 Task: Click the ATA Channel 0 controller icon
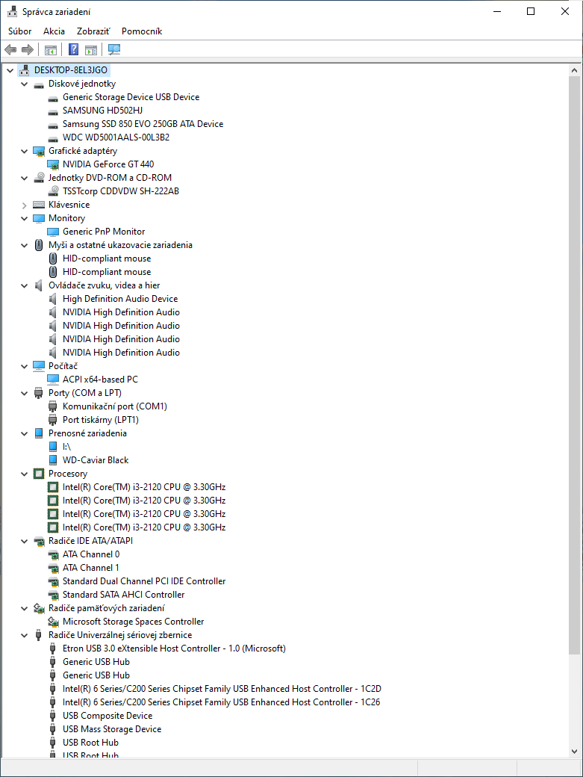pyautogui.click(x=53, y=554)
